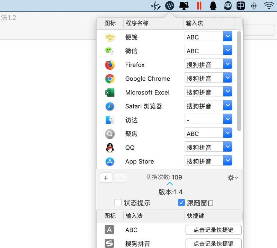Viewport: 277px width, 248px height.
Task: Record shortcut for the ABC input method
Action: point(213,230)
